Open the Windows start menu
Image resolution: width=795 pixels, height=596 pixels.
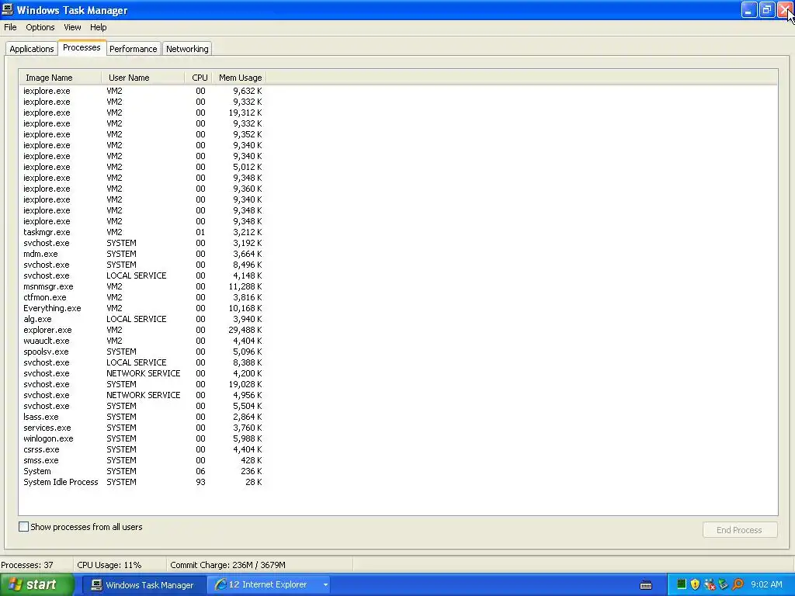36,585
